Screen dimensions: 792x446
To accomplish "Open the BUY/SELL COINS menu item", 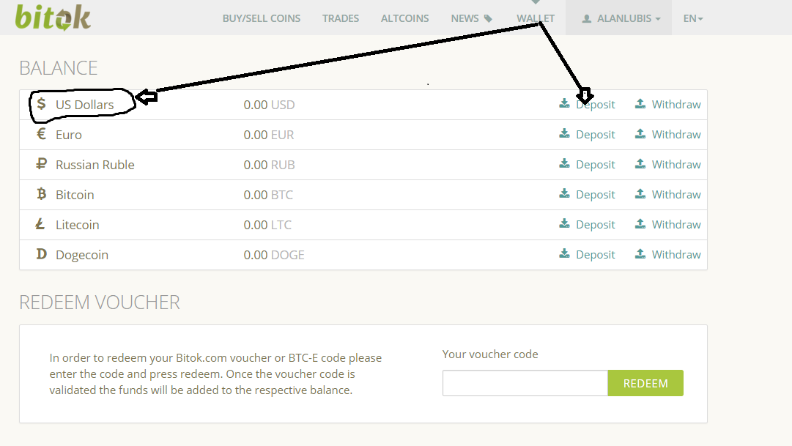I will (x=261, y=18).
